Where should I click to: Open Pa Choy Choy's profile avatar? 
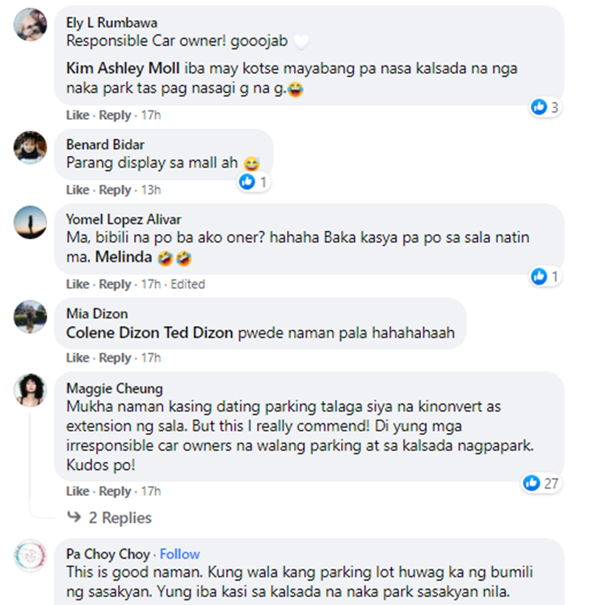[30, 556]
